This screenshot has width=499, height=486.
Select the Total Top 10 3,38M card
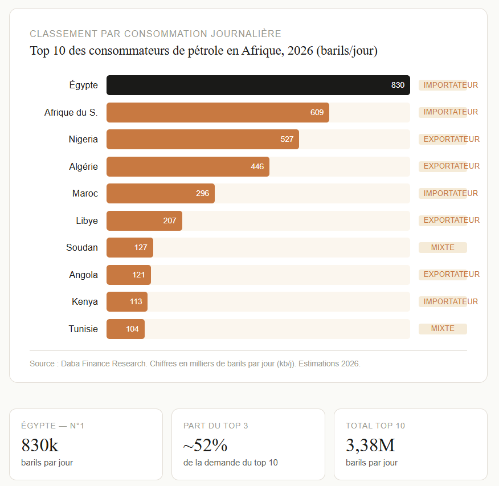pyautogui.click(x=410, y=444)
